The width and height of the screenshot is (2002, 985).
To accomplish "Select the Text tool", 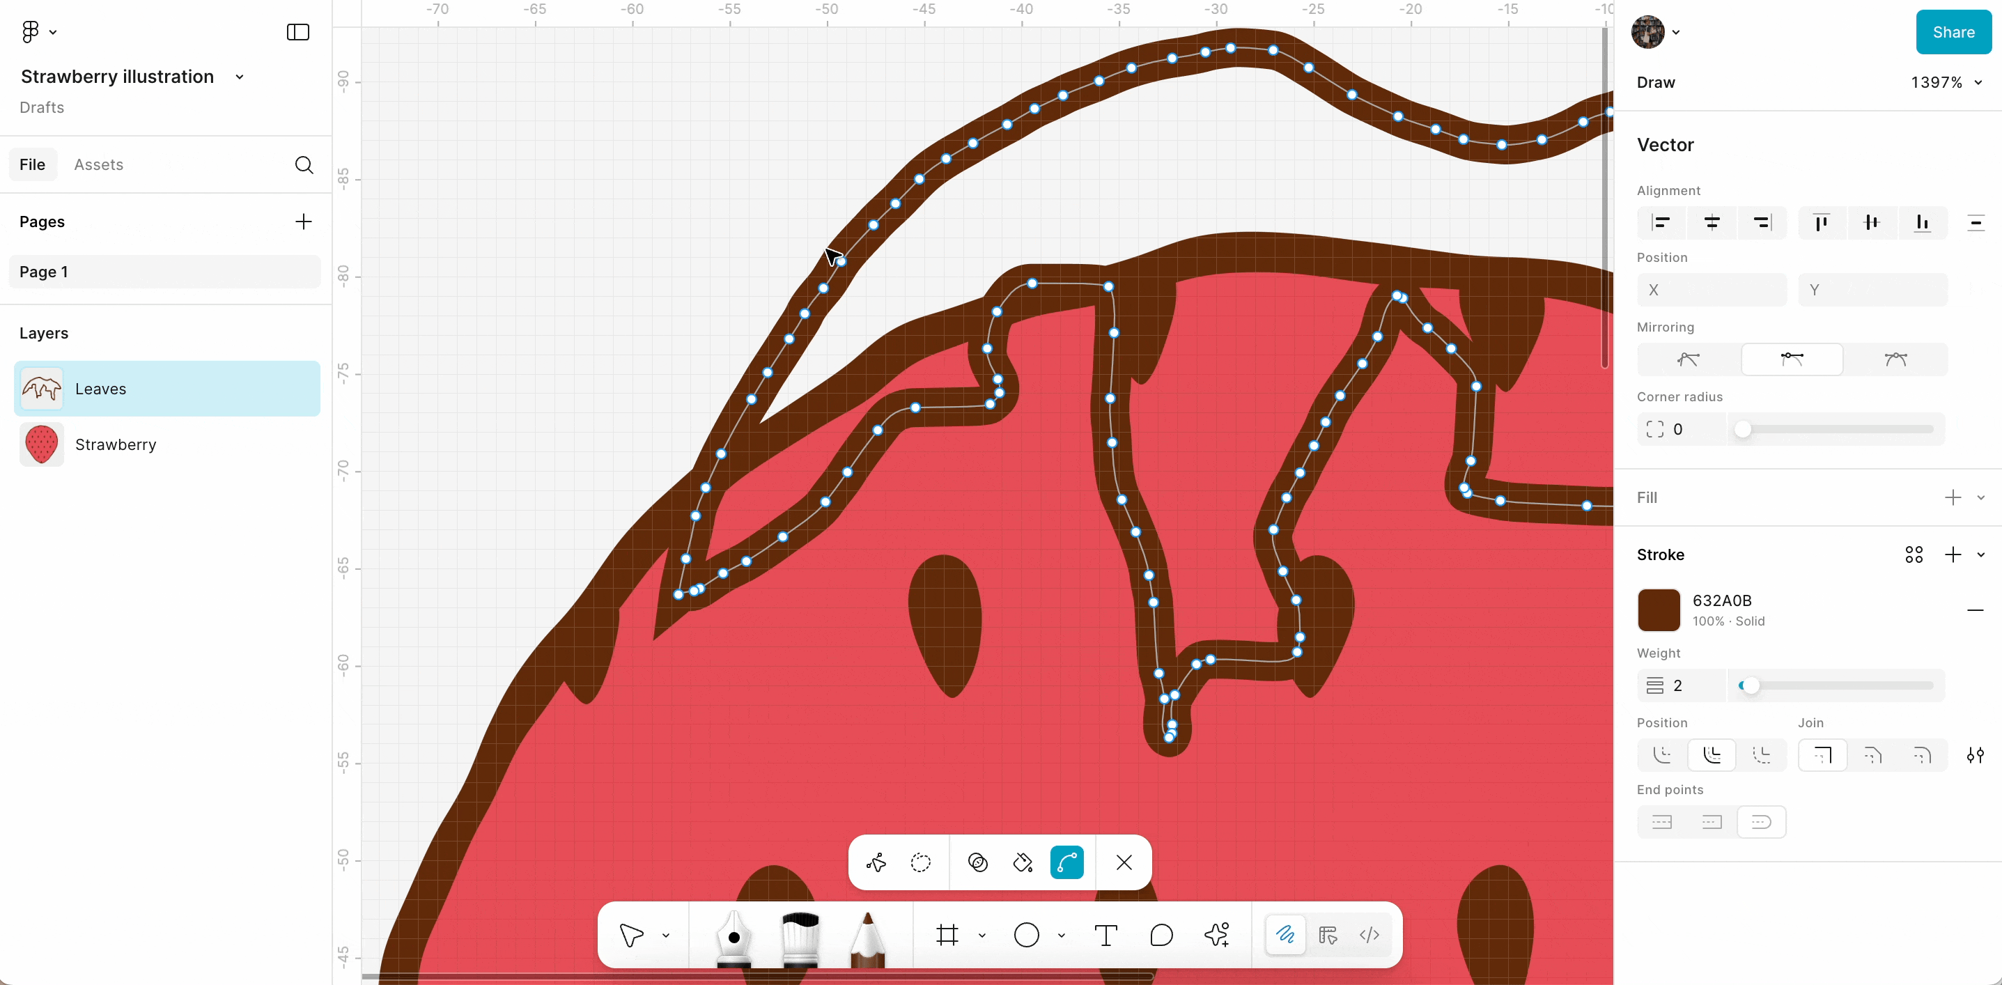I will tap(1105, 936).
